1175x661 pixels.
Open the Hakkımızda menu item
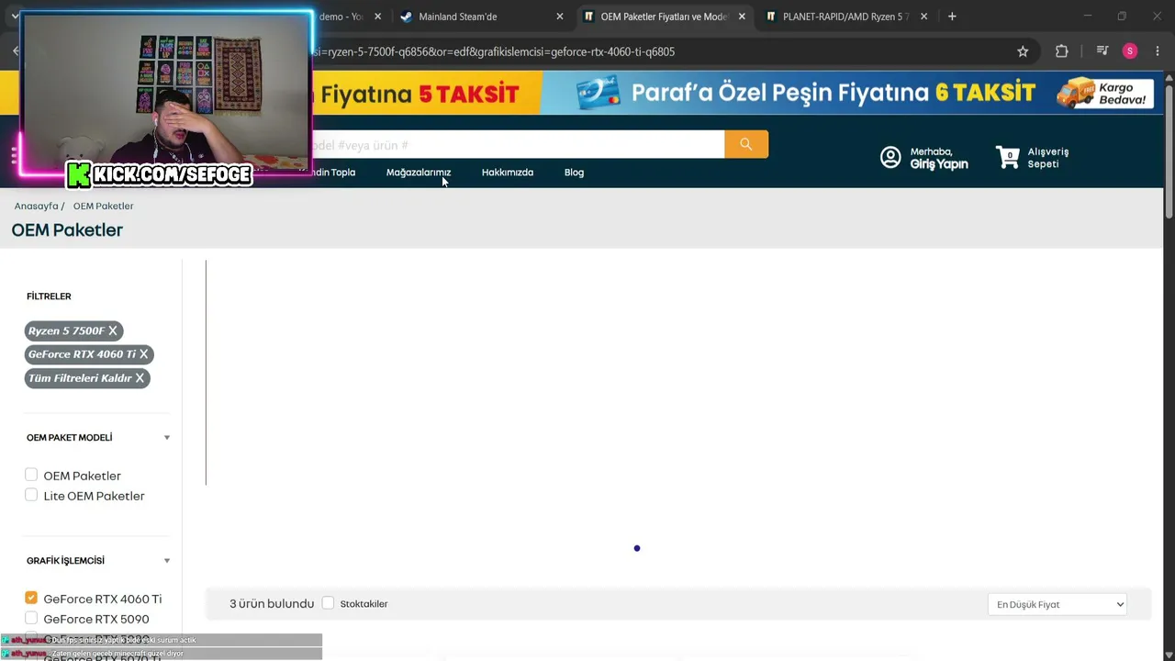coord(508,173)
